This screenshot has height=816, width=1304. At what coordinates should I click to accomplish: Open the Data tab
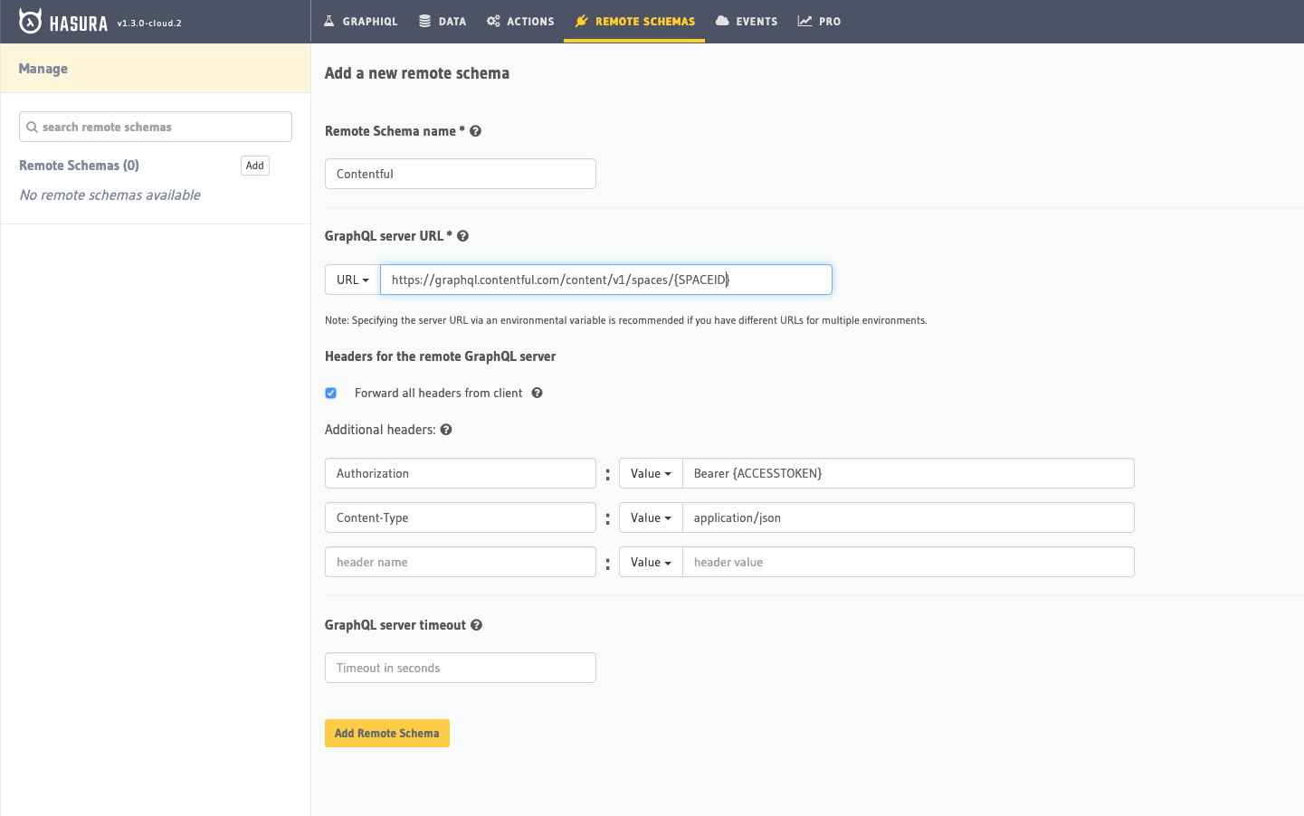click(443, 21)
